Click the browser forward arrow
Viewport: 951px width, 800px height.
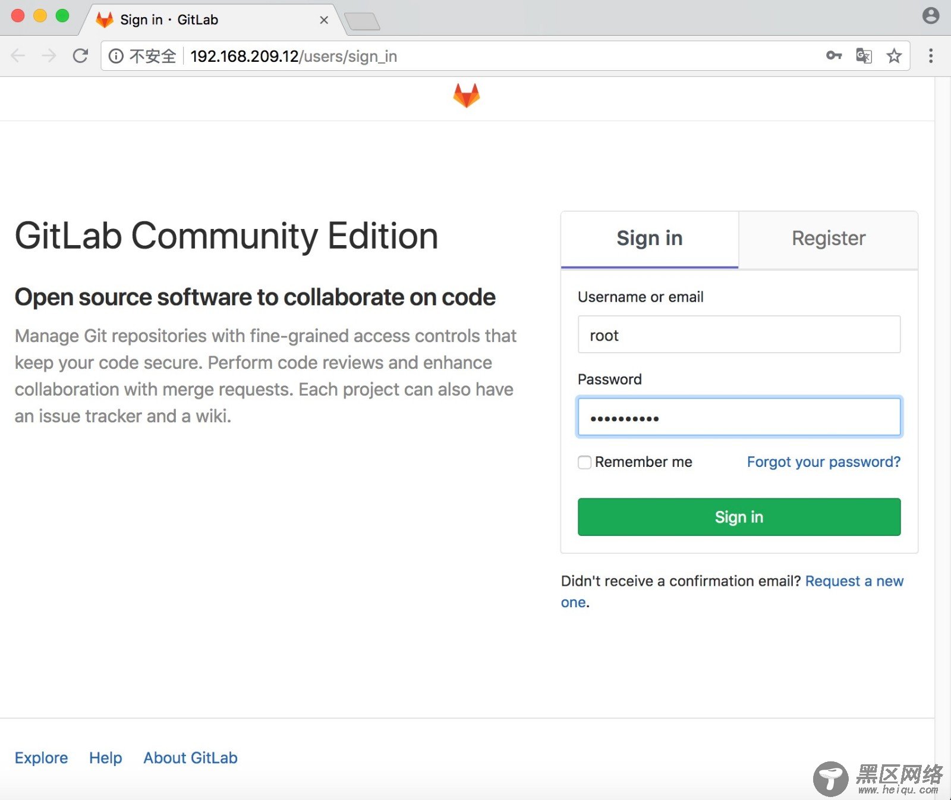point(49,56)
